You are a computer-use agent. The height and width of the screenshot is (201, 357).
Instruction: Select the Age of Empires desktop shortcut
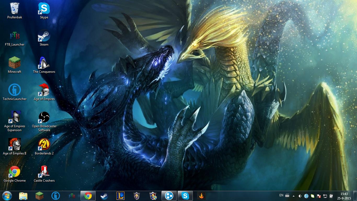pyautogui.click(x=44, y=92)
